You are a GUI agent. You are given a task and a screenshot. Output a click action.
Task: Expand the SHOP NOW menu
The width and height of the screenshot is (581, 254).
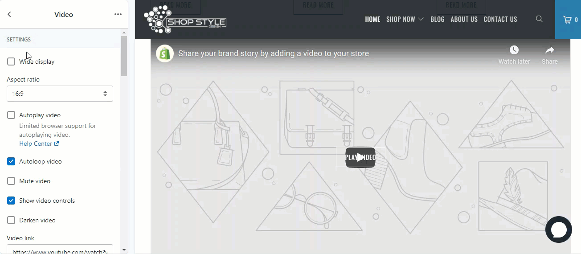[x=405, y=19]
